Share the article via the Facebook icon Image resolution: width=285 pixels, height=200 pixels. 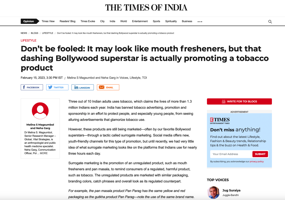23,87
